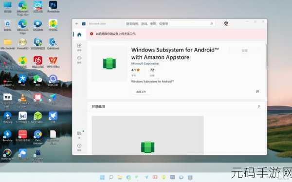The height and width of the screenshot is (182, 292).
Task: Click the Windows Subsystem for Android logo
Action: click(x=109, y=63)
